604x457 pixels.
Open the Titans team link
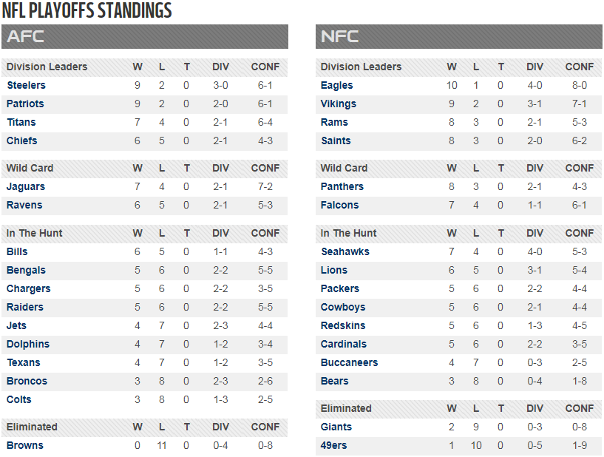pyautogui.click(x=21, y=122)
